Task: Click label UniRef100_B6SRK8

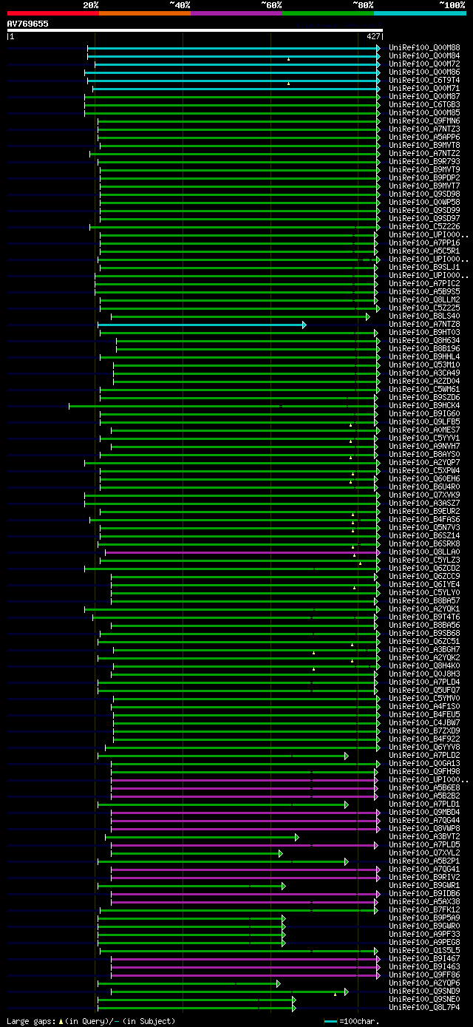Action: 424,544
